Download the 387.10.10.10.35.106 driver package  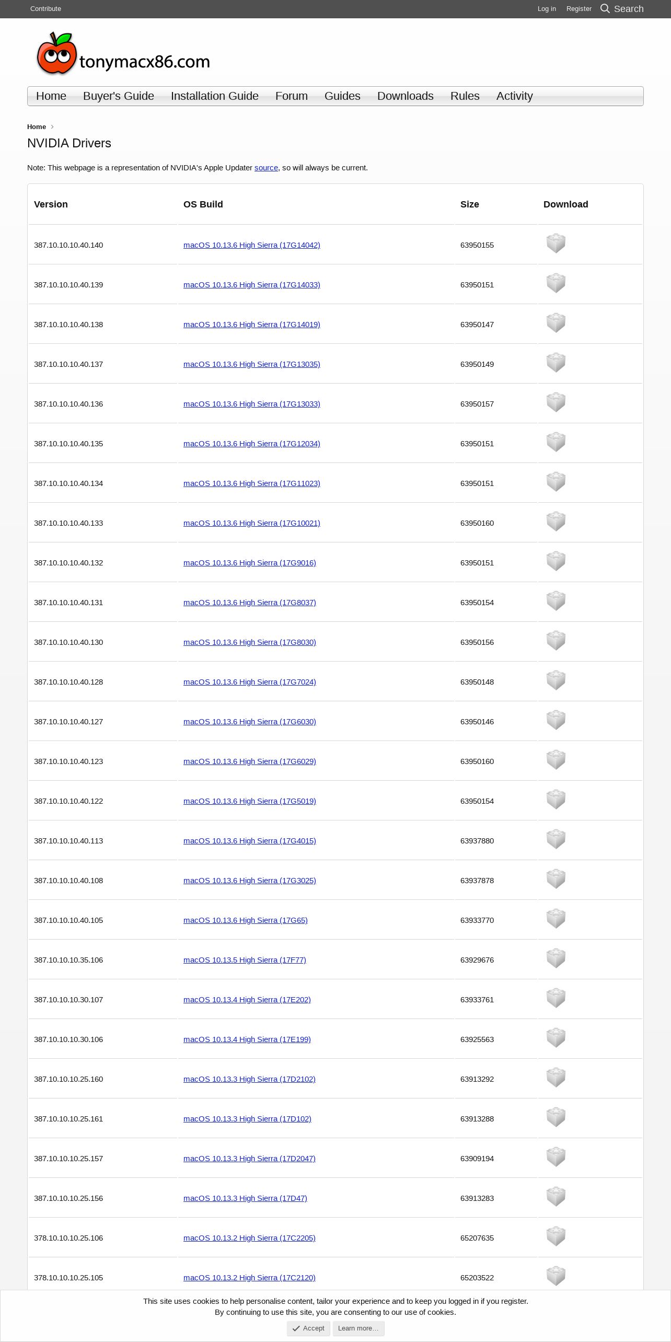pos(556,958)
